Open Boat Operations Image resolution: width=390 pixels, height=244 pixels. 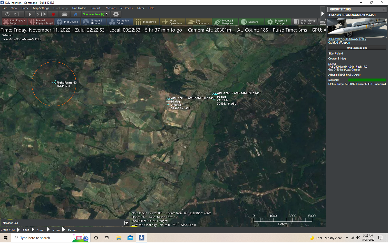pyautogui.click(x=199, y=22)
